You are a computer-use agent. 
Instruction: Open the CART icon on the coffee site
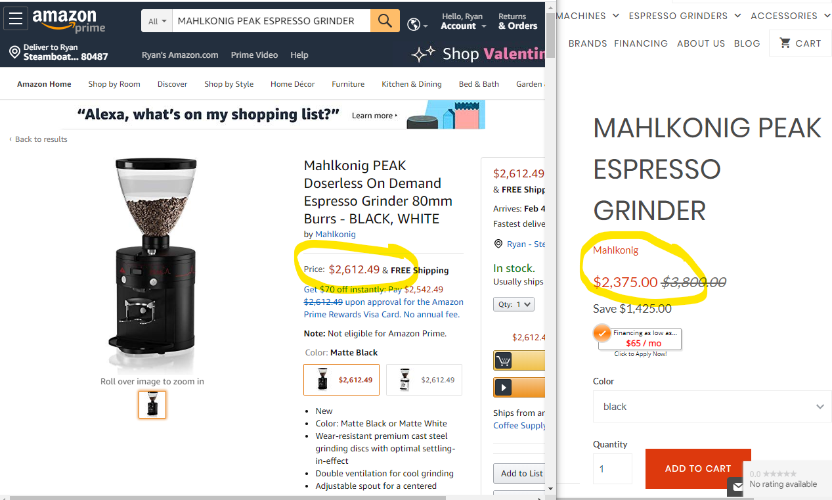(800, 43)
